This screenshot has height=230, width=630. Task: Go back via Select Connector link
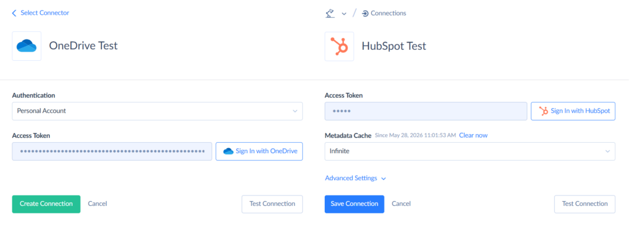coord(41,13)
